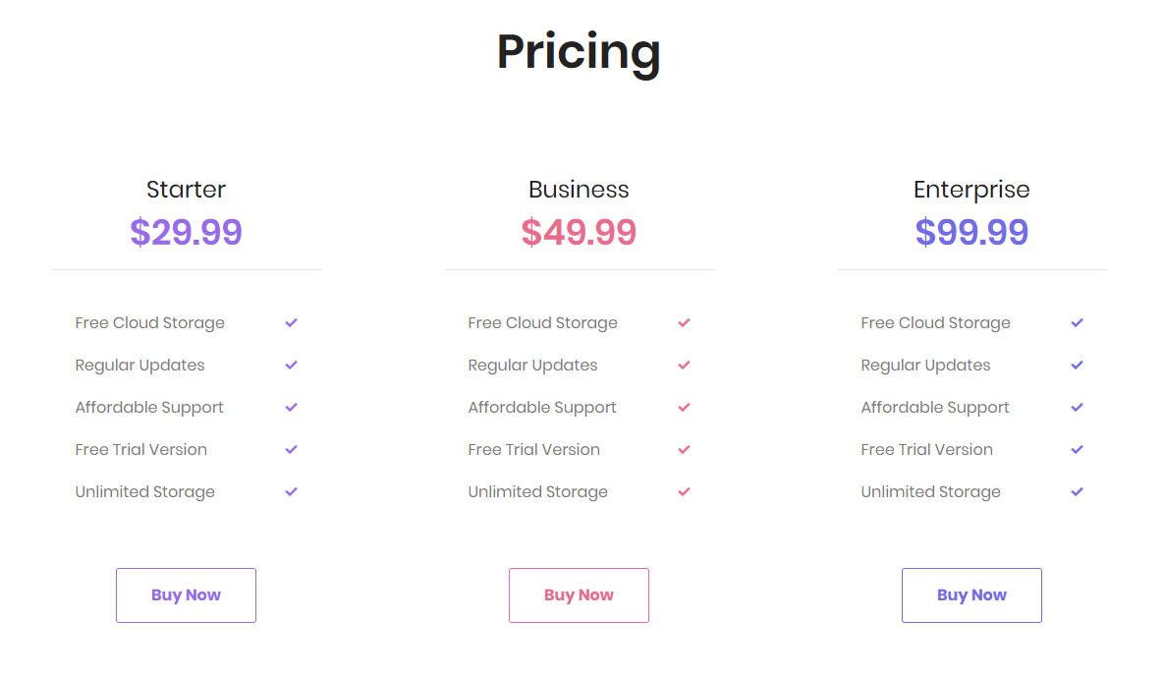
Task: Click Starter's Unlimited Storage checkmark
Action: (291, 491)
